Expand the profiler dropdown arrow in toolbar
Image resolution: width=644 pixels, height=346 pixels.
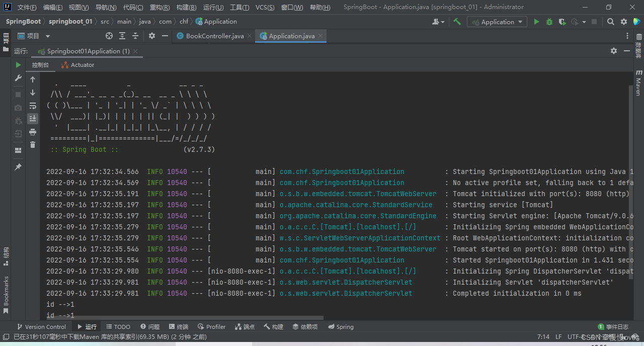(584, 22)
